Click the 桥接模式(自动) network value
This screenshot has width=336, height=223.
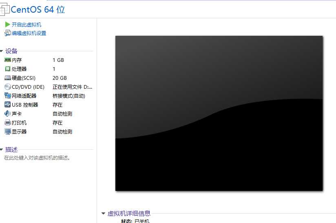click(69, 96)
